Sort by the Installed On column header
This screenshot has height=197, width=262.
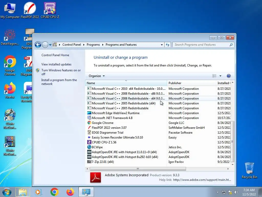pyautogui.click(x=224, y=83)
